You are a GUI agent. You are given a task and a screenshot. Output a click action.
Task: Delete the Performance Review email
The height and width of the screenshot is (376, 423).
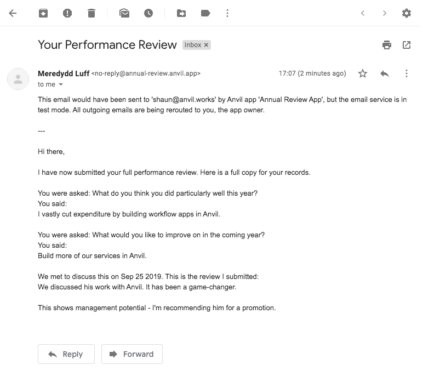click(x=92, y=13)
